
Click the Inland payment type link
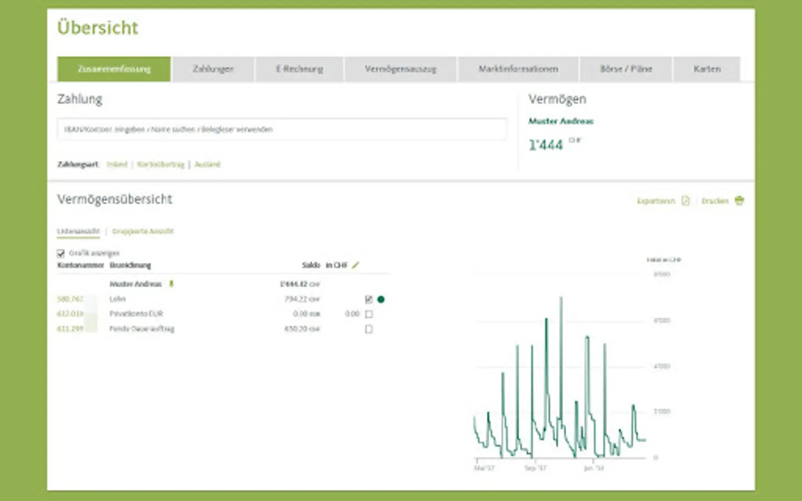click(x=117, y=164)
